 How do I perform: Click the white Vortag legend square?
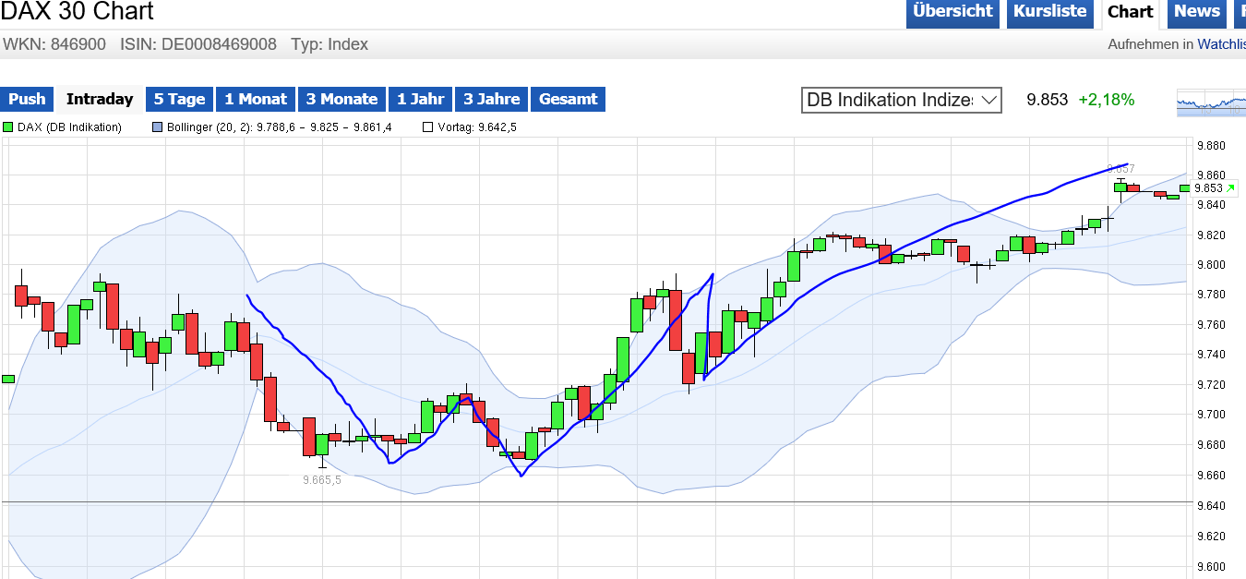tap(427, 127)
